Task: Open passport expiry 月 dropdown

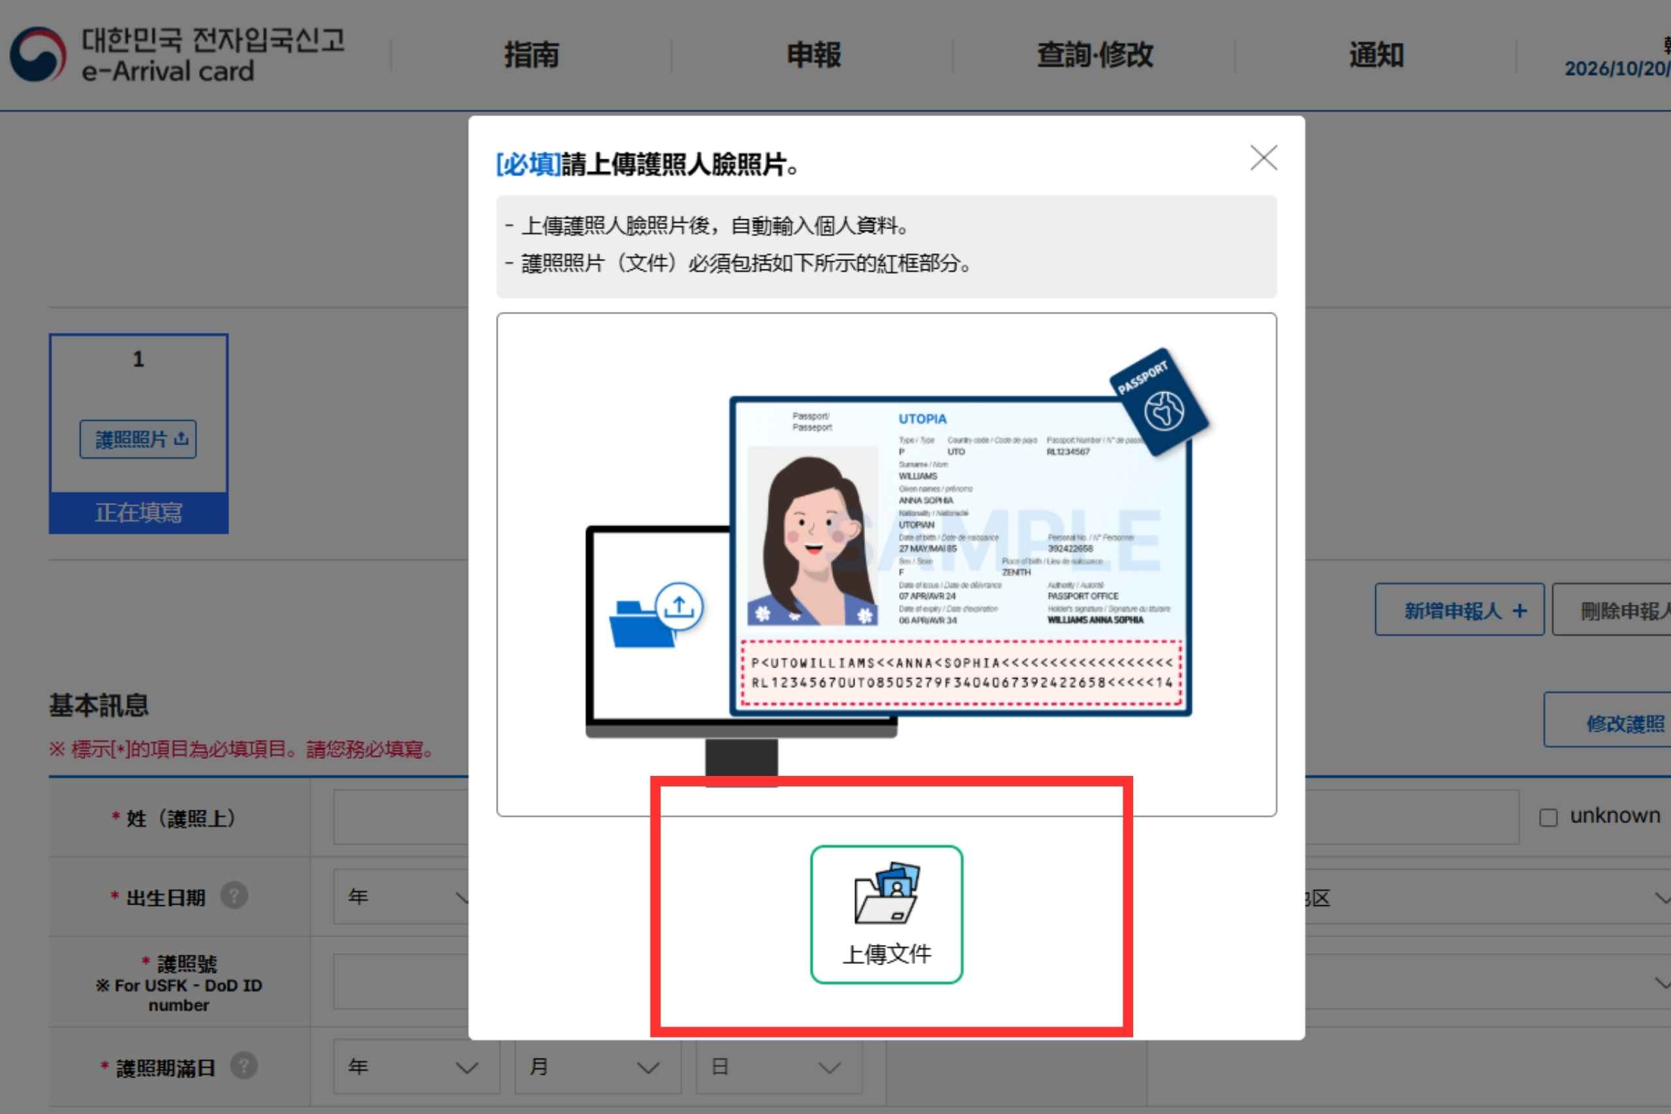Action: [597, 1067]
